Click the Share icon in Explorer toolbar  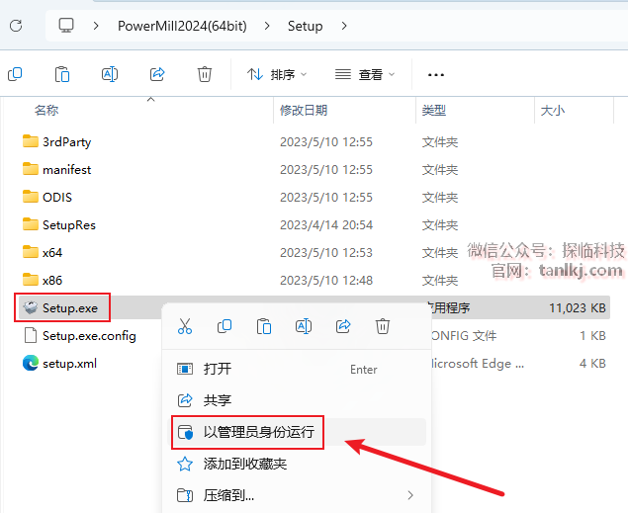157,74
